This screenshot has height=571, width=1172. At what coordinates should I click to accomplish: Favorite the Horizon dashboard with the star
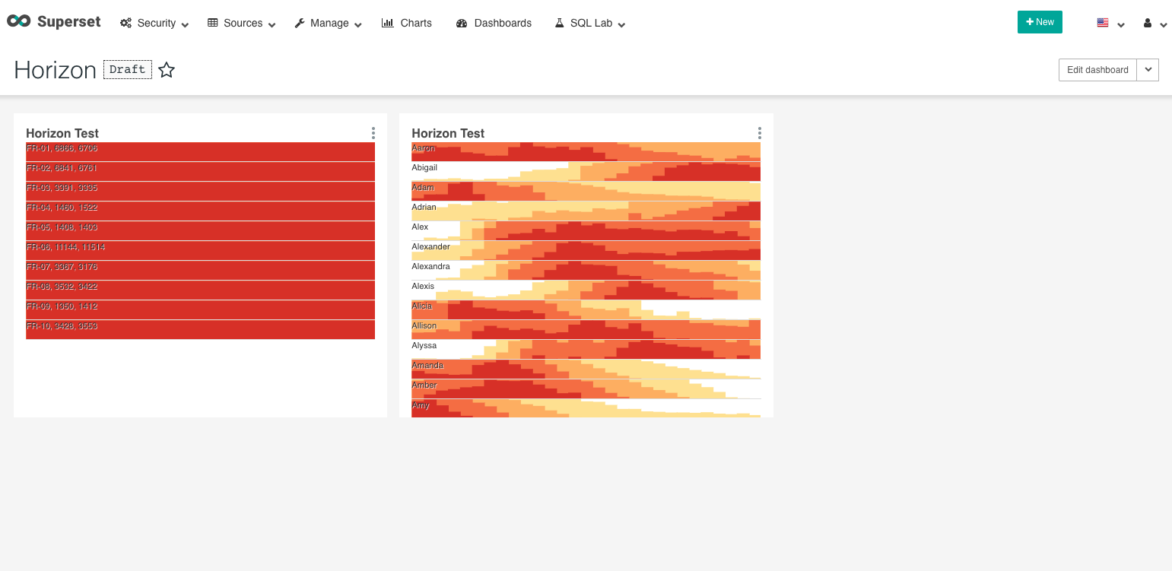click(167, 70)
